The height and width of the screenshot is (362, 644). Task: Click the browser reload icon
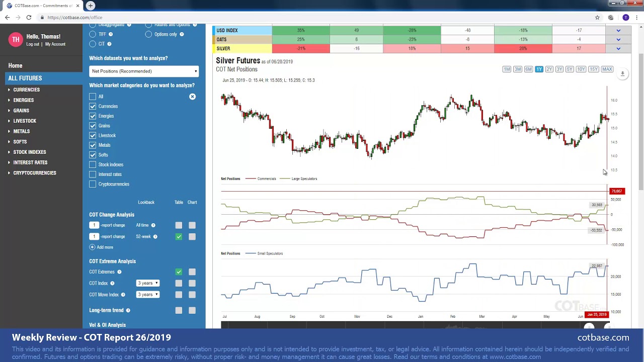pyautogui.click(x=29, y=17)
